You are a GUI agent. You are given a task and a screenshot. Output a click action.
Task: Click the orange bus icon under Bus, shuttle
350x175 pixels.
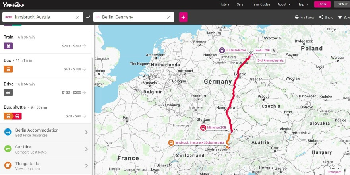[8, 116]
